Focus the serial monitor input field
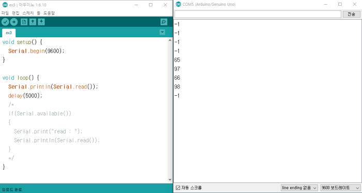Image resolution: width=362 pixels, height=193 pixels. tap(258, 14)
